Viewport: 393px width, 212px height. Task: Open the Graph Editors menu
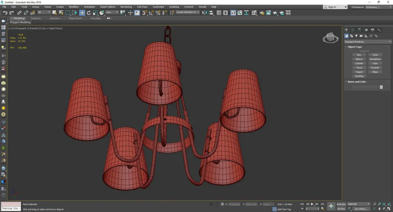click(108, 7)
